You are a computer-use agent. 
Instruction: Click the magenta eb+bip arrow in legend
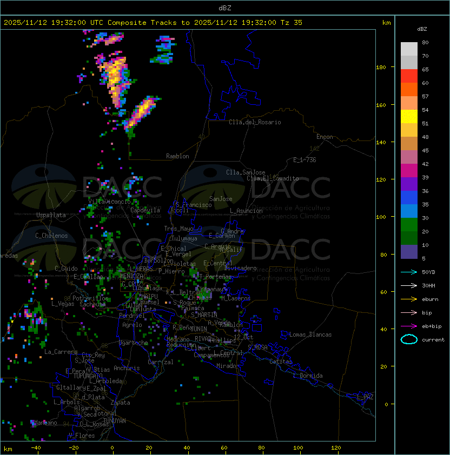(409, 326)
